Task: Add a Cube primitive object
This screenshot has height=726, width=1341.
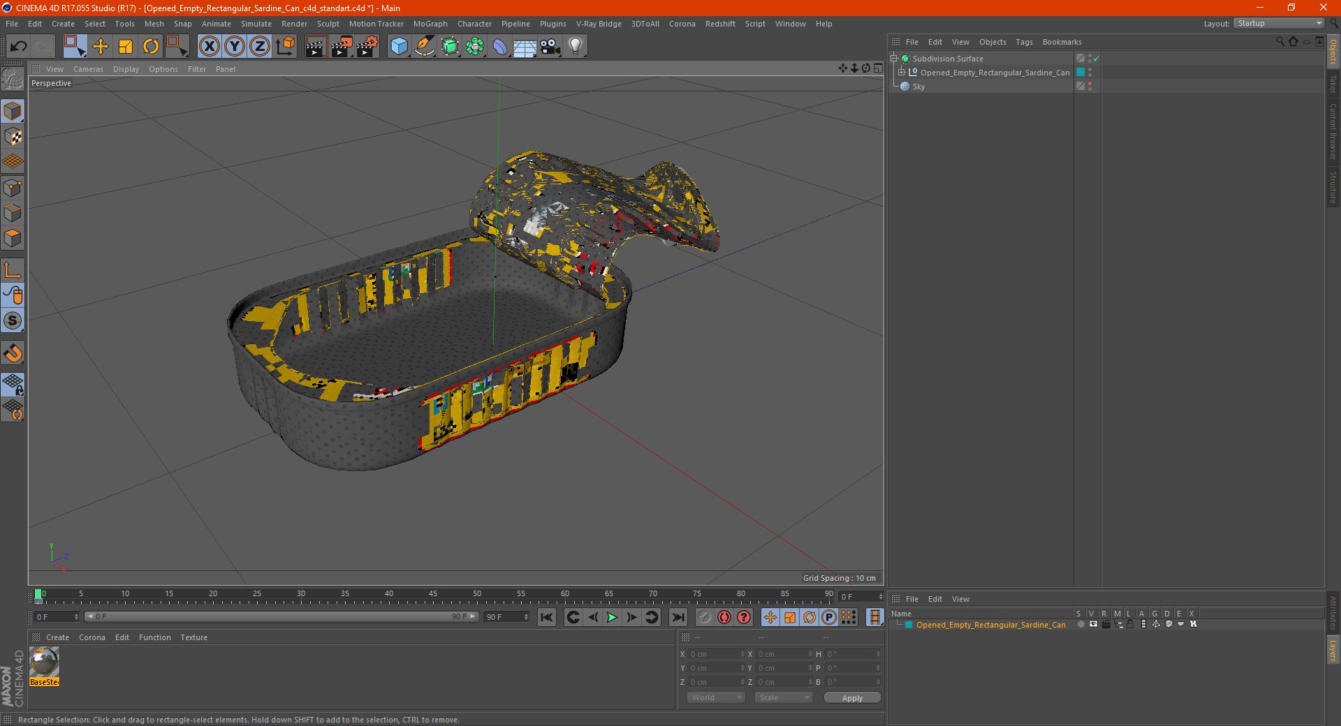Action: [x=399, y=47]
